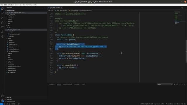Open the Source Control view
This screenshot has width=187, height=105.
tap(2, 18)
